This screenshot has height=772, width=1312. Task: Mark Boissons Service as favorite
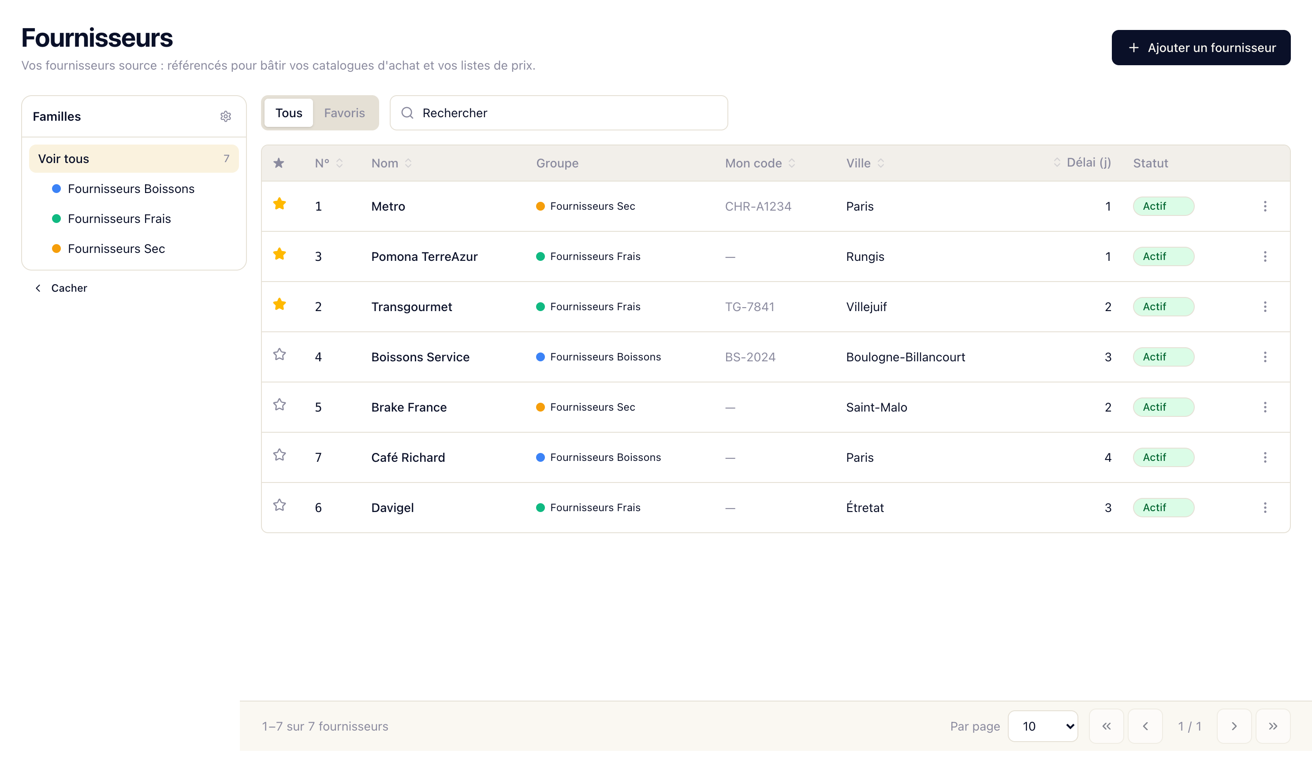point(280,354)
